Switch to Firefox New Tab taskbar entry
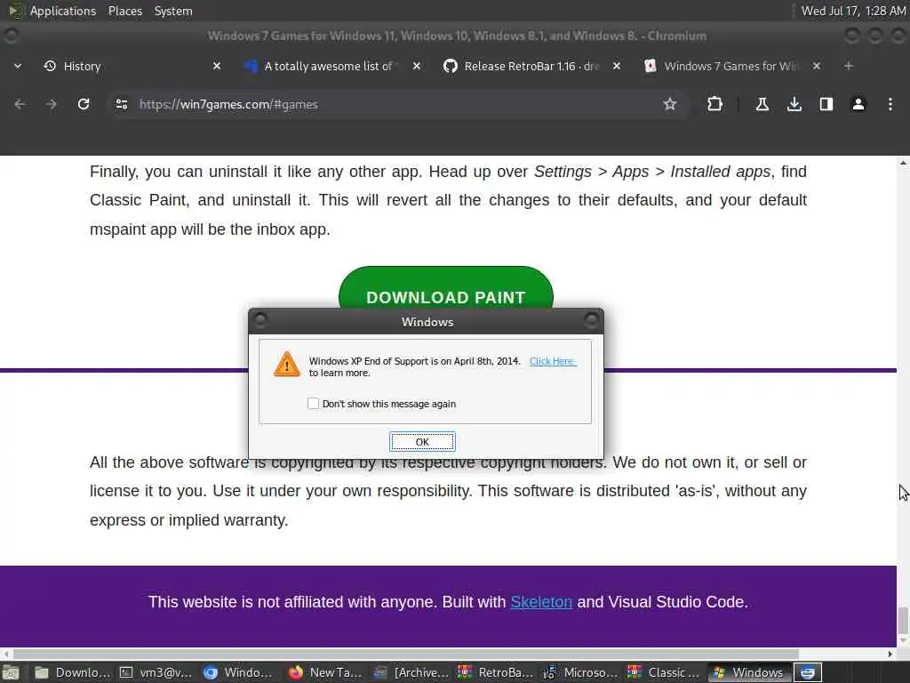The image size is (910, 683). click(325, 672)
